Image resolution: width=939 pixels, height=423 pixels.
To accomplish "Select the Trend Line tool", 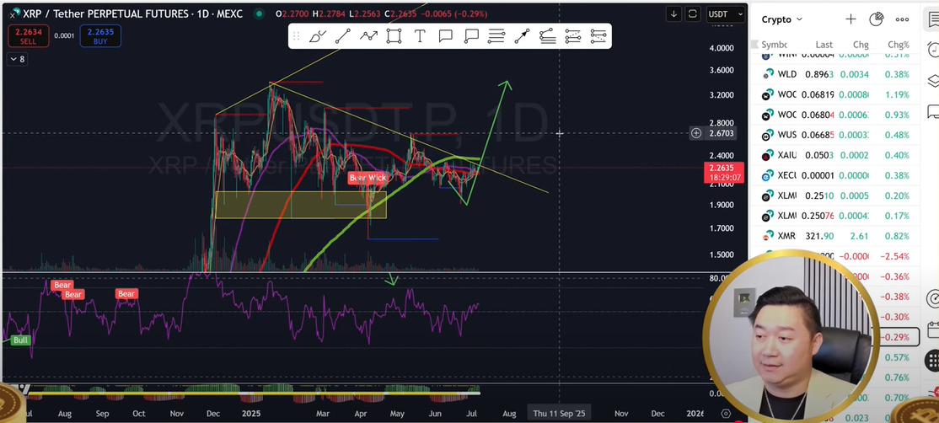I will pyautogui.click(x=343, y=36).
